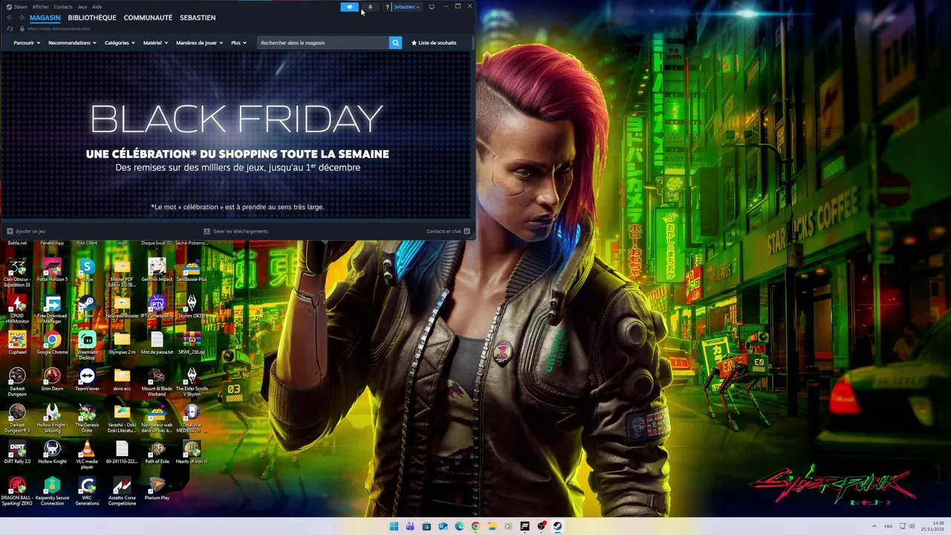Switch to the BIBLIOTHÈQUE tab
The height and width of the screenshot is (535, 951).
tap(92, 17)
